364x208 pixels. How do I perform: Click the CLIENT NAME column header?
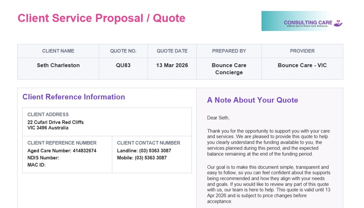tap(58, 51)
